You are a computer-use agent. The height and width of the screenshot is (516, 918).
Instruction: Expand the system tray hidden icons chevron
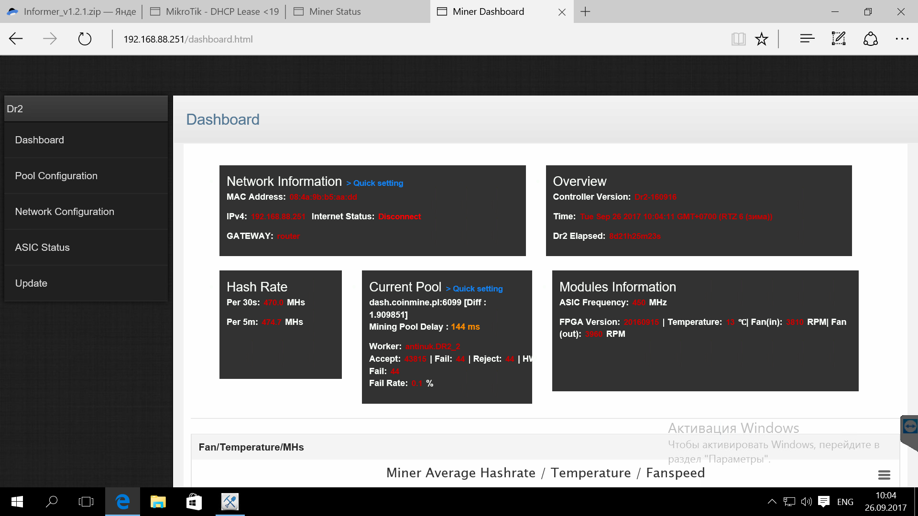coord(772,502)
